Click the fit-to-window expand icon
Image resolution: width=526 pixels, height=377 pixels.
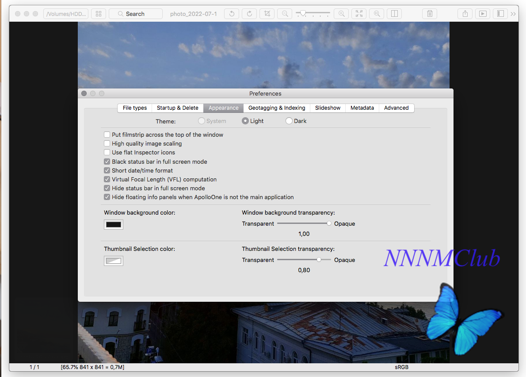click(x=359, y=14)
